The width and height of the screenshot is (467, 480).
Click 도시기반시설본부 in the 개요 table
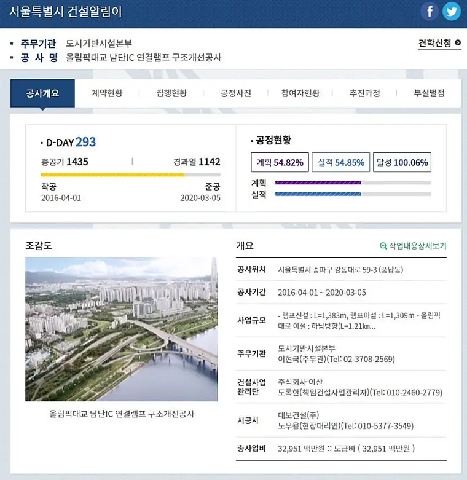(x=307, y=348)
